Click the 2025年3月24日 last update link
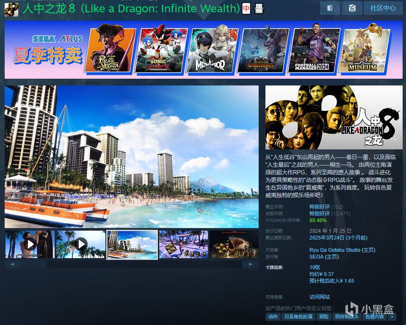This screenshot has height=325, width=406. [x=338, y=237]
